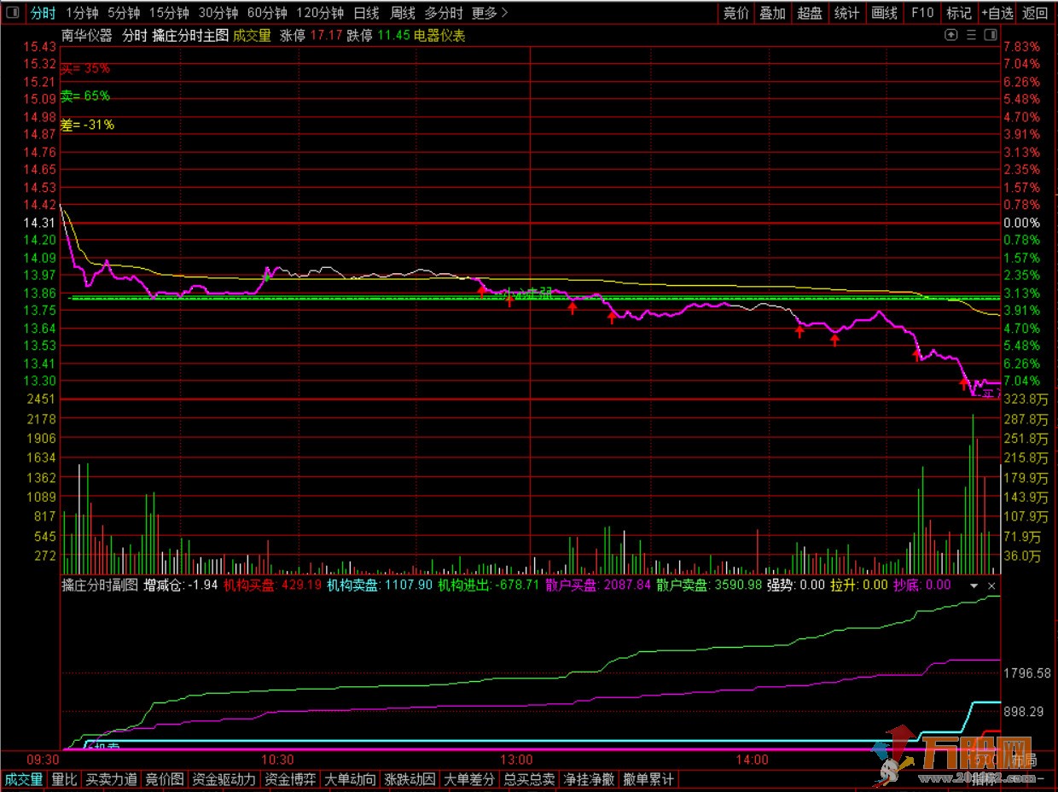Select the 大单差分 indicator tab

click(x=469, y=779)
